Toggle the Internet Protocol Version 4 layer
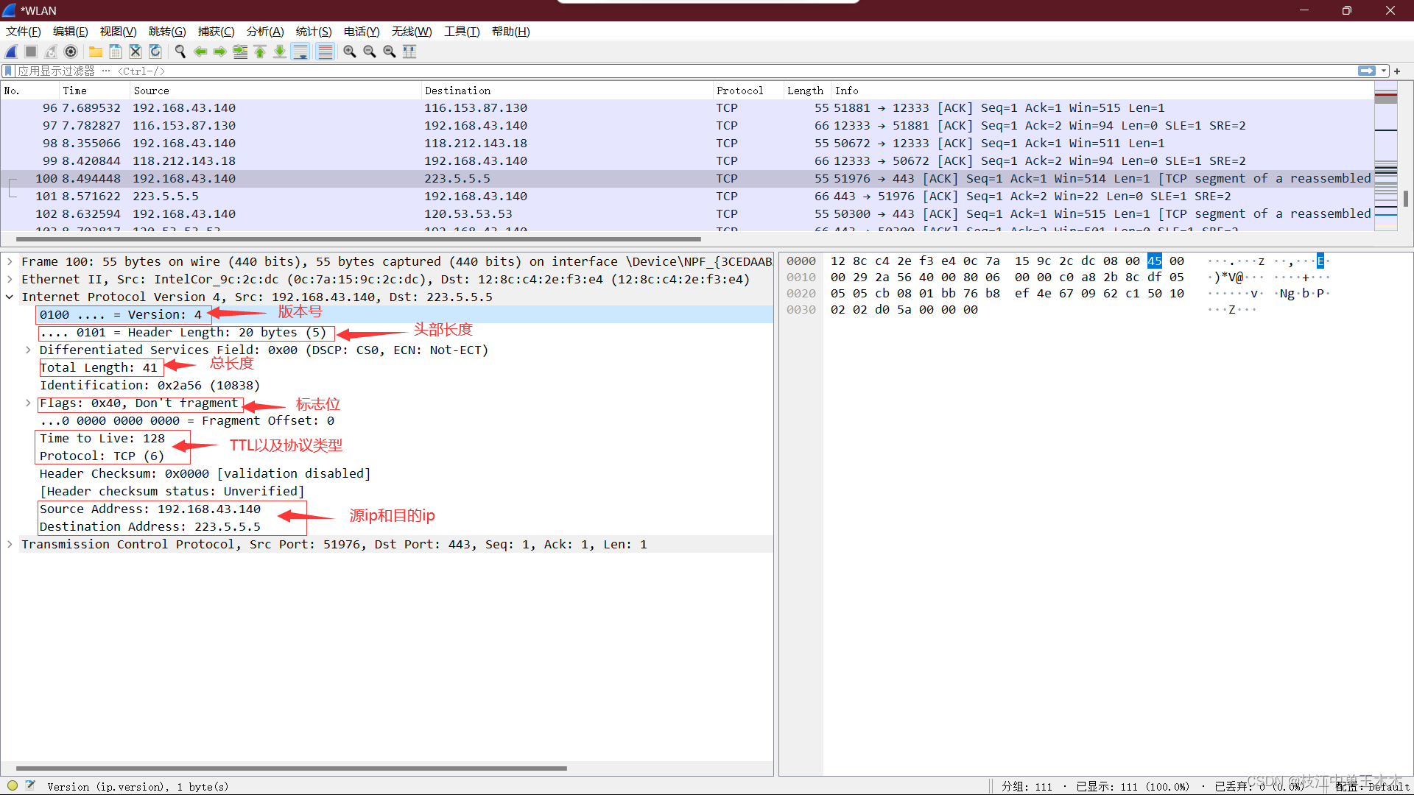This screenshot has width=1414, height=795. [x=13, y=296]
